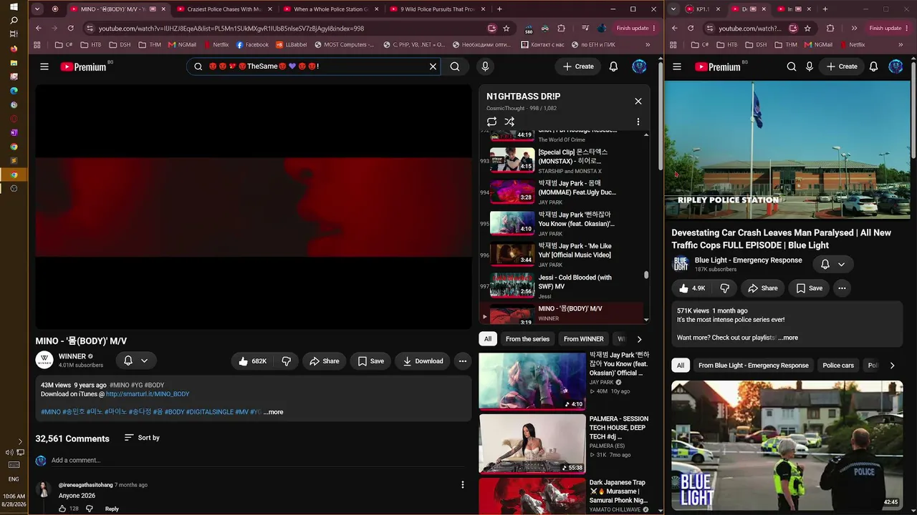Select the 'From the series' filter chip
Viewport: 917px width, 515px height.
pyautogui.click(x=527, y=339)
